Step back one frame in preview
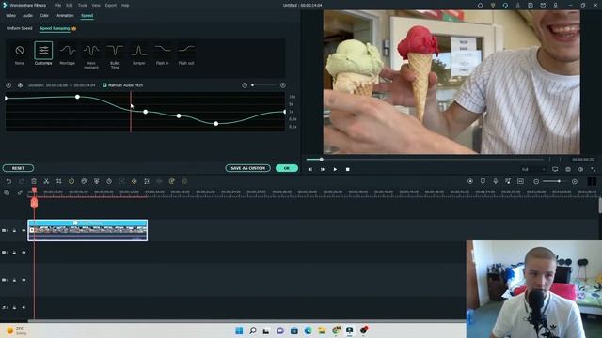Screen dimensions: 602x338 309,169
